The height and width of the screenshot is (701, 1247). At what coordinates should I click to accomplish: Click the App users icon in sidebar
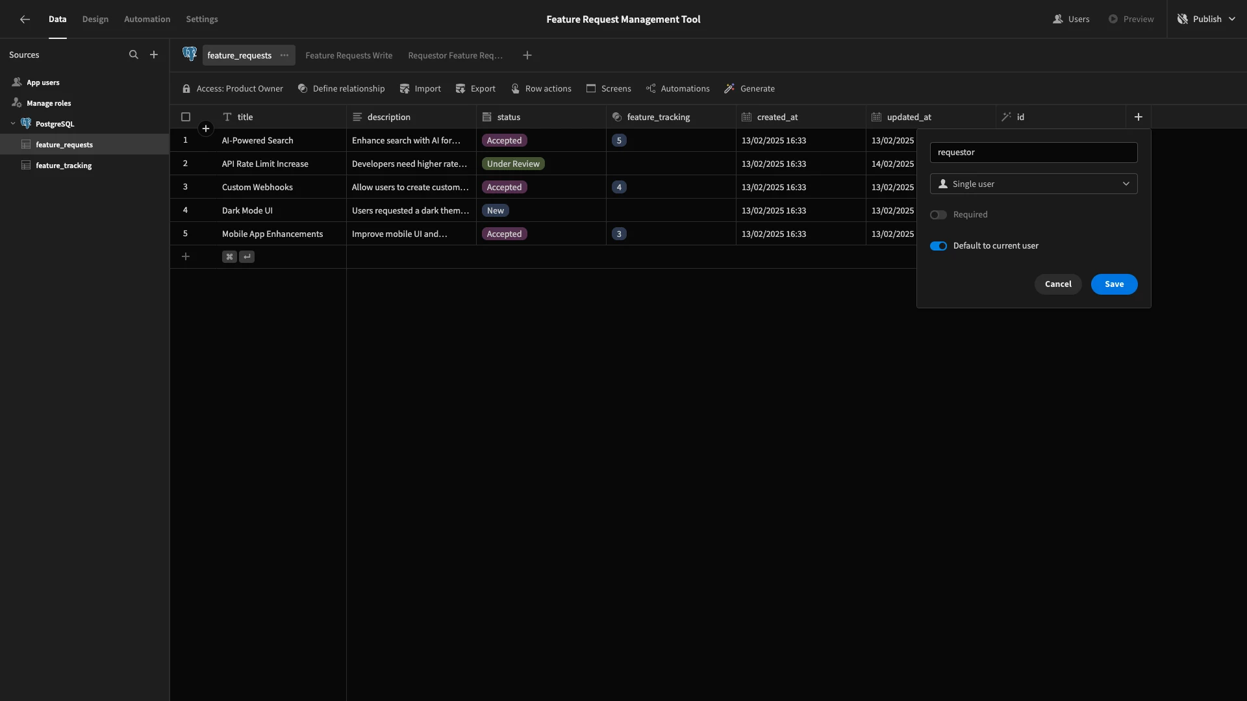(17, 82)
